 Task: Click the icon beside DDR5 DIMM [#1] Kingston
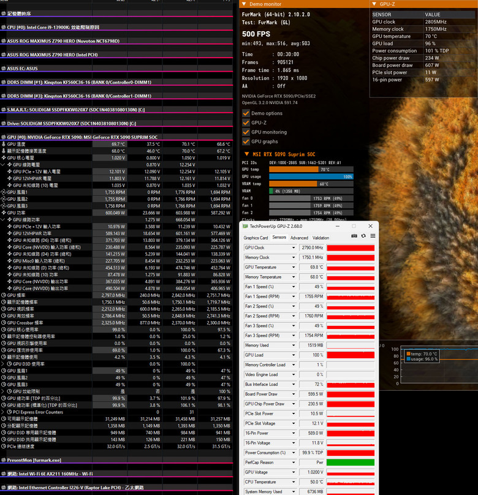pyautogui.click(x=4, y=82)
